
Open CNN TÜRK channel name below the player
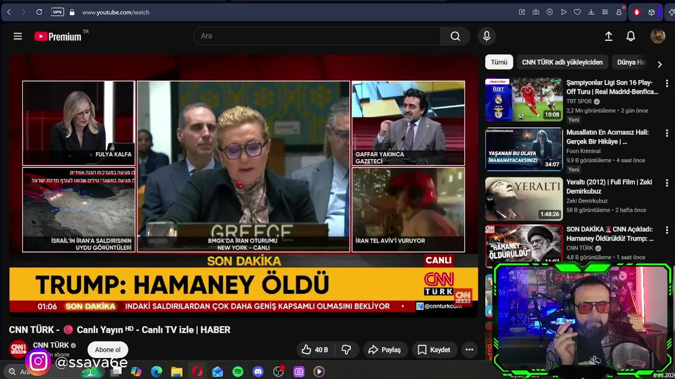[x=51, y=345]
